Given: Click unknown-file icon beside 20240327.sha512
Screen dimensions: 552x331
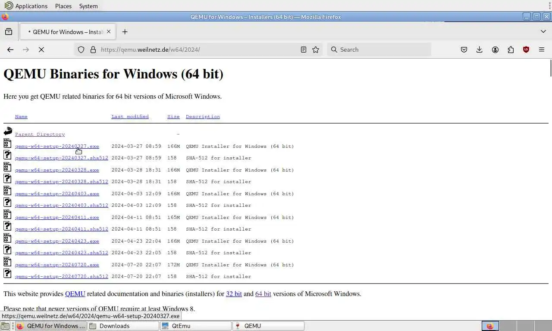Looking at the screenshot, I should 7,155.
